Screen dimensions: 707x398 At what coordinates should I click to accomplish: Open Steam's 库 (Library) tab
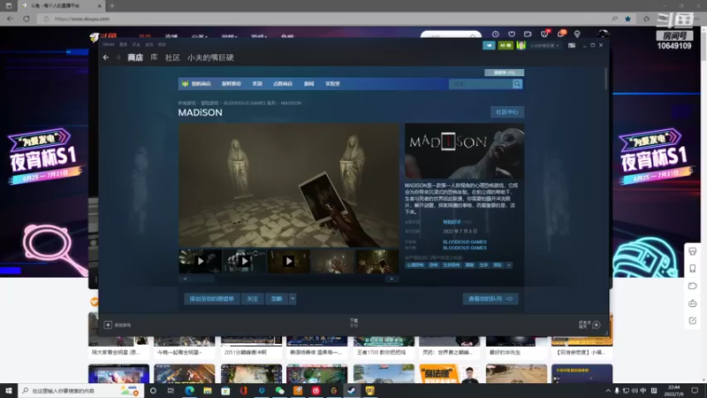(154, 57)
